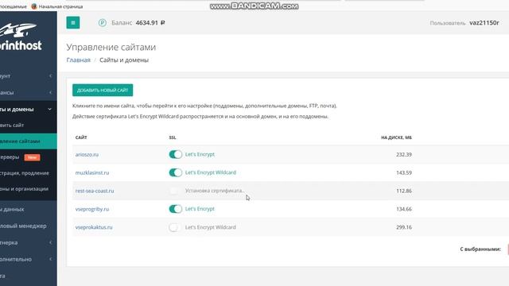Click Let's Encrypt Wildcard label for vseprokaktus.ru
Image resolution: width=509 pixels, height=286 pixels.
click(x=210, y=227)
